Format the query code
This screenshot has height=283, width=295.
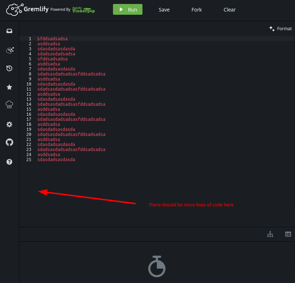(280, 28)
